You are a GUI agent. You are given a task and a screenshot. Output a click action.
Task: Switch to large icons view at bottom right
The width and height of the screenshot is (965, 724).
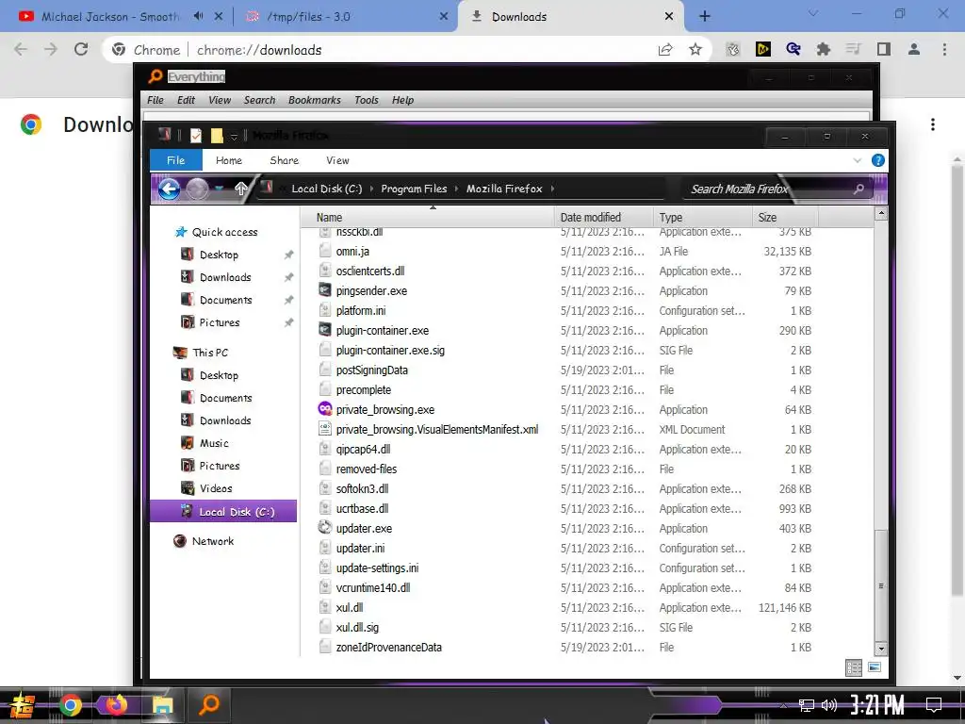coord(874,667)
